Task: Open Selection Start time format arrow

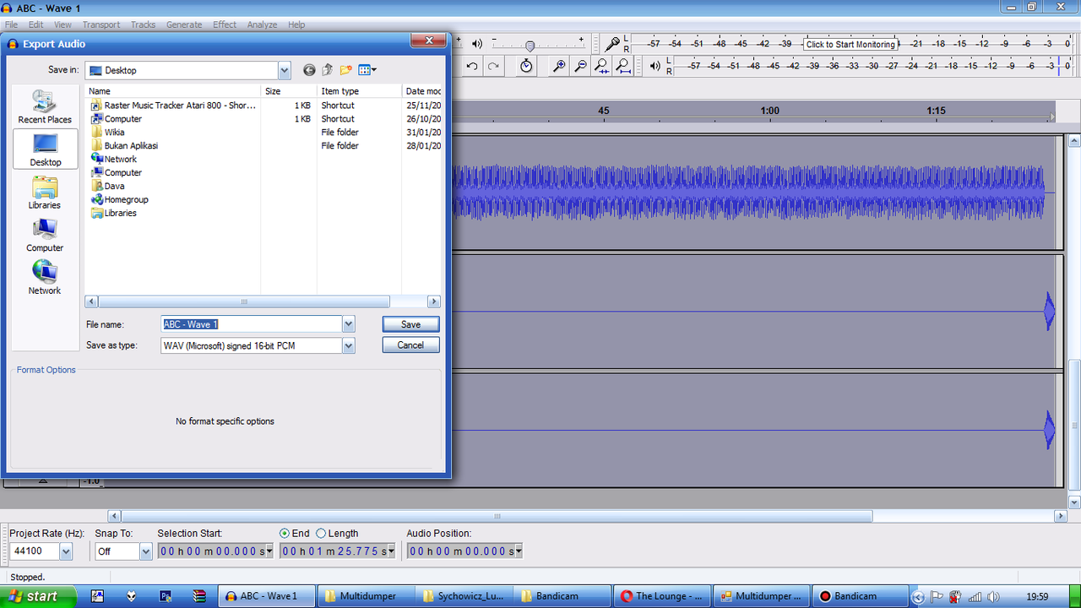Action: pos(269,552)
